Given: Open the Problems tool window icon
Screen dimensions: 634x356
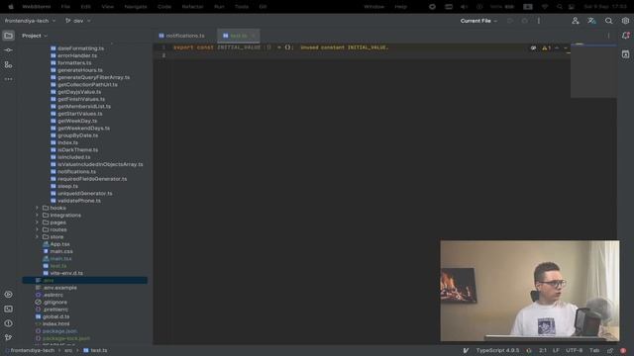Looking at the screenshot, I should (x=8, y=323).
